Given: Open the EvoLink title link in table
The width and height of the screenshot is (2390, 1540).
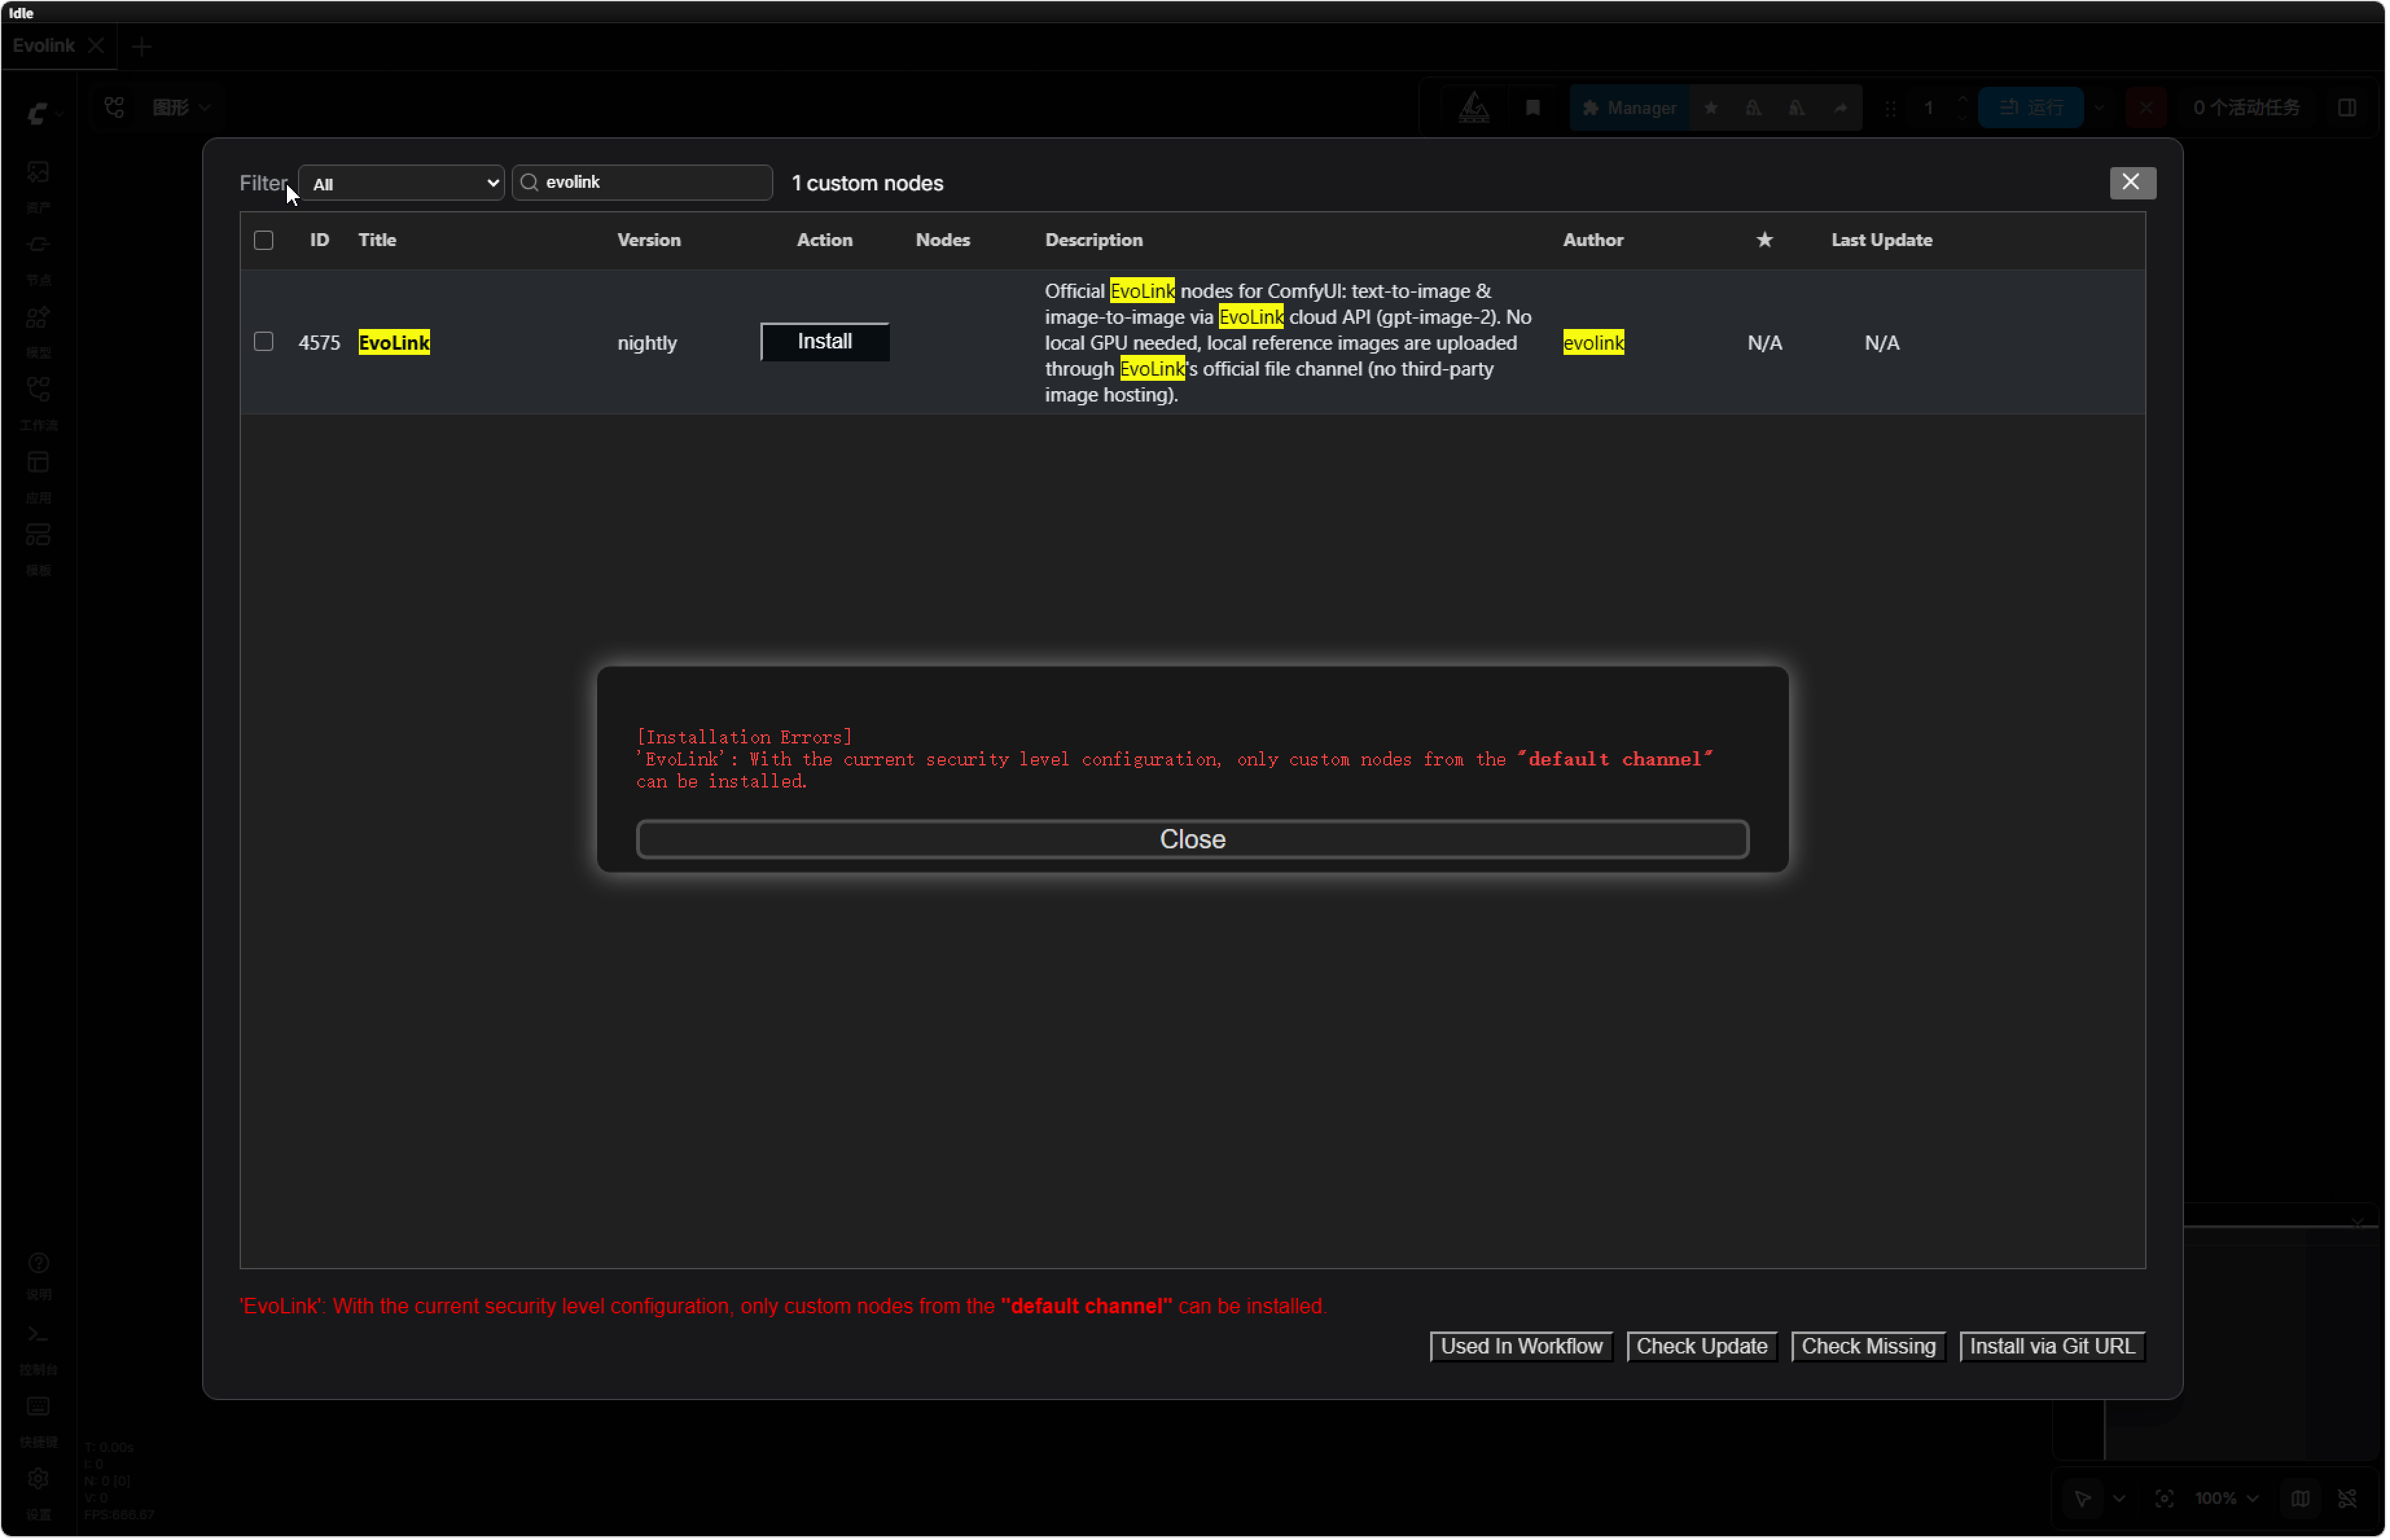Looking at the screenshot, I should click(x=394, y=342).
